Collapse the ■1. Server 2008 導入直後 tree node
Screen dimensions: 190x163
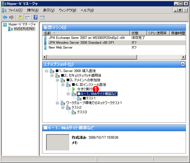coord(47,71)
